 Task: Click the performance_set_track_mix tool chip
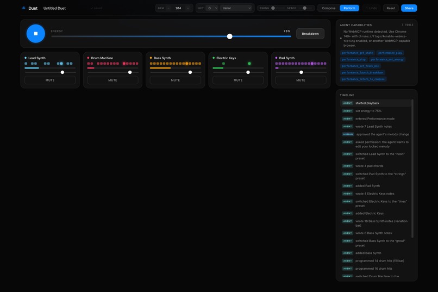tap(360, 66)
